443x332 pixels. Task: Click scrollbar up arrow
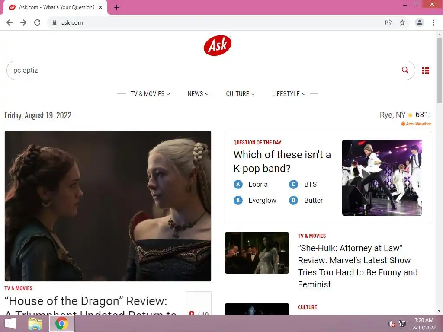click(439, 35)
